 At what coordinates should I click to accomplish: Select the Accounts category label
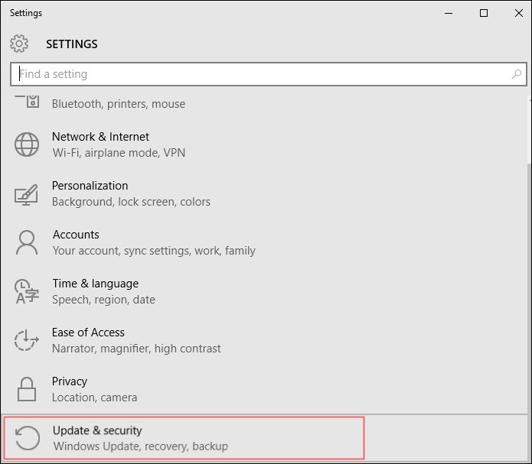[x=76, y=235]
